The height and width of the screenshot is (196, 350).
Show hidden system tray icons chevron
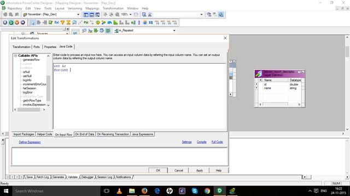click(310, 191)
